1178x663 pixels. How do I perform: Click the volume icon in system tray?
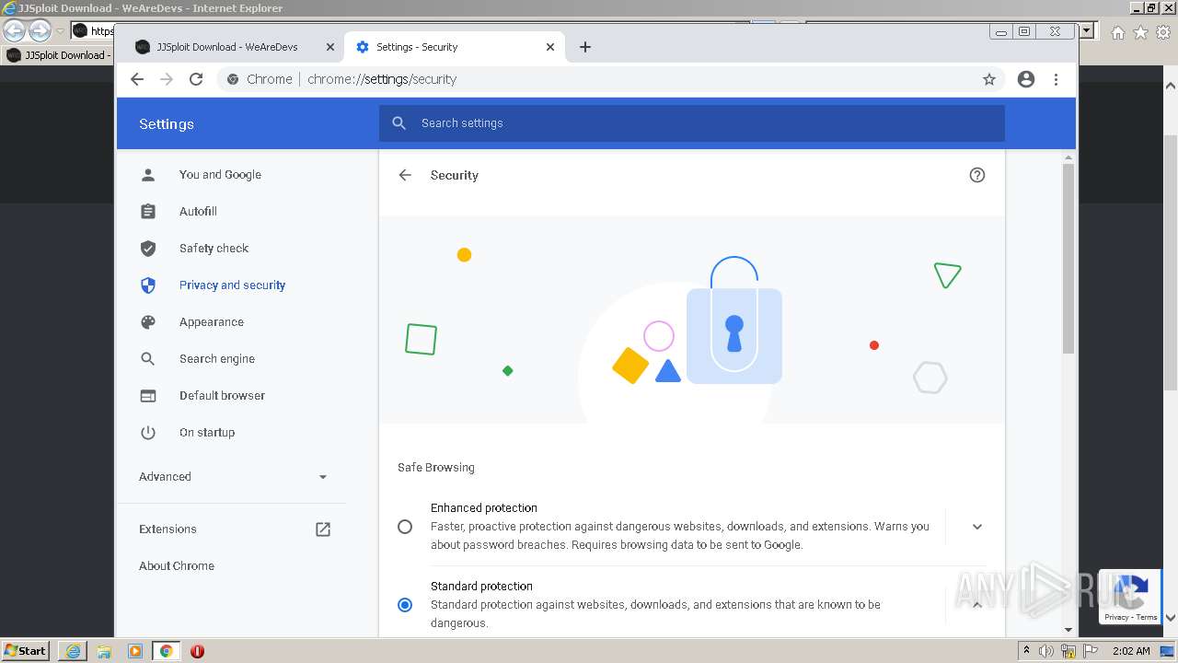(x=1046, y=651)
